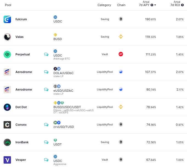Open the fulcrum pool name link

21,19
